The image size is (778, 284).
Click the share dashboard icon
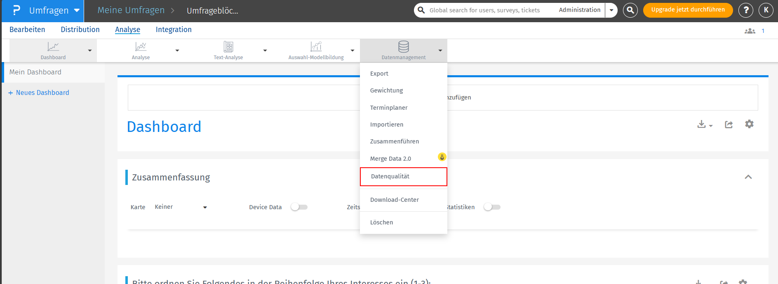[x=729, y=125]
